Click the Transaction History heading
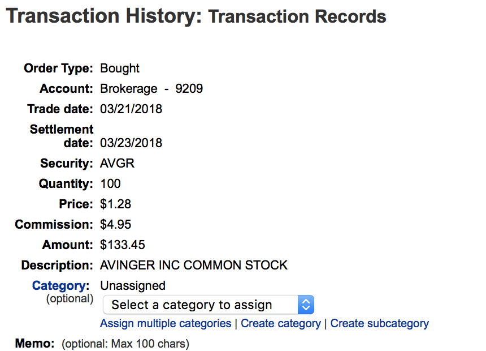 [103, 16]
